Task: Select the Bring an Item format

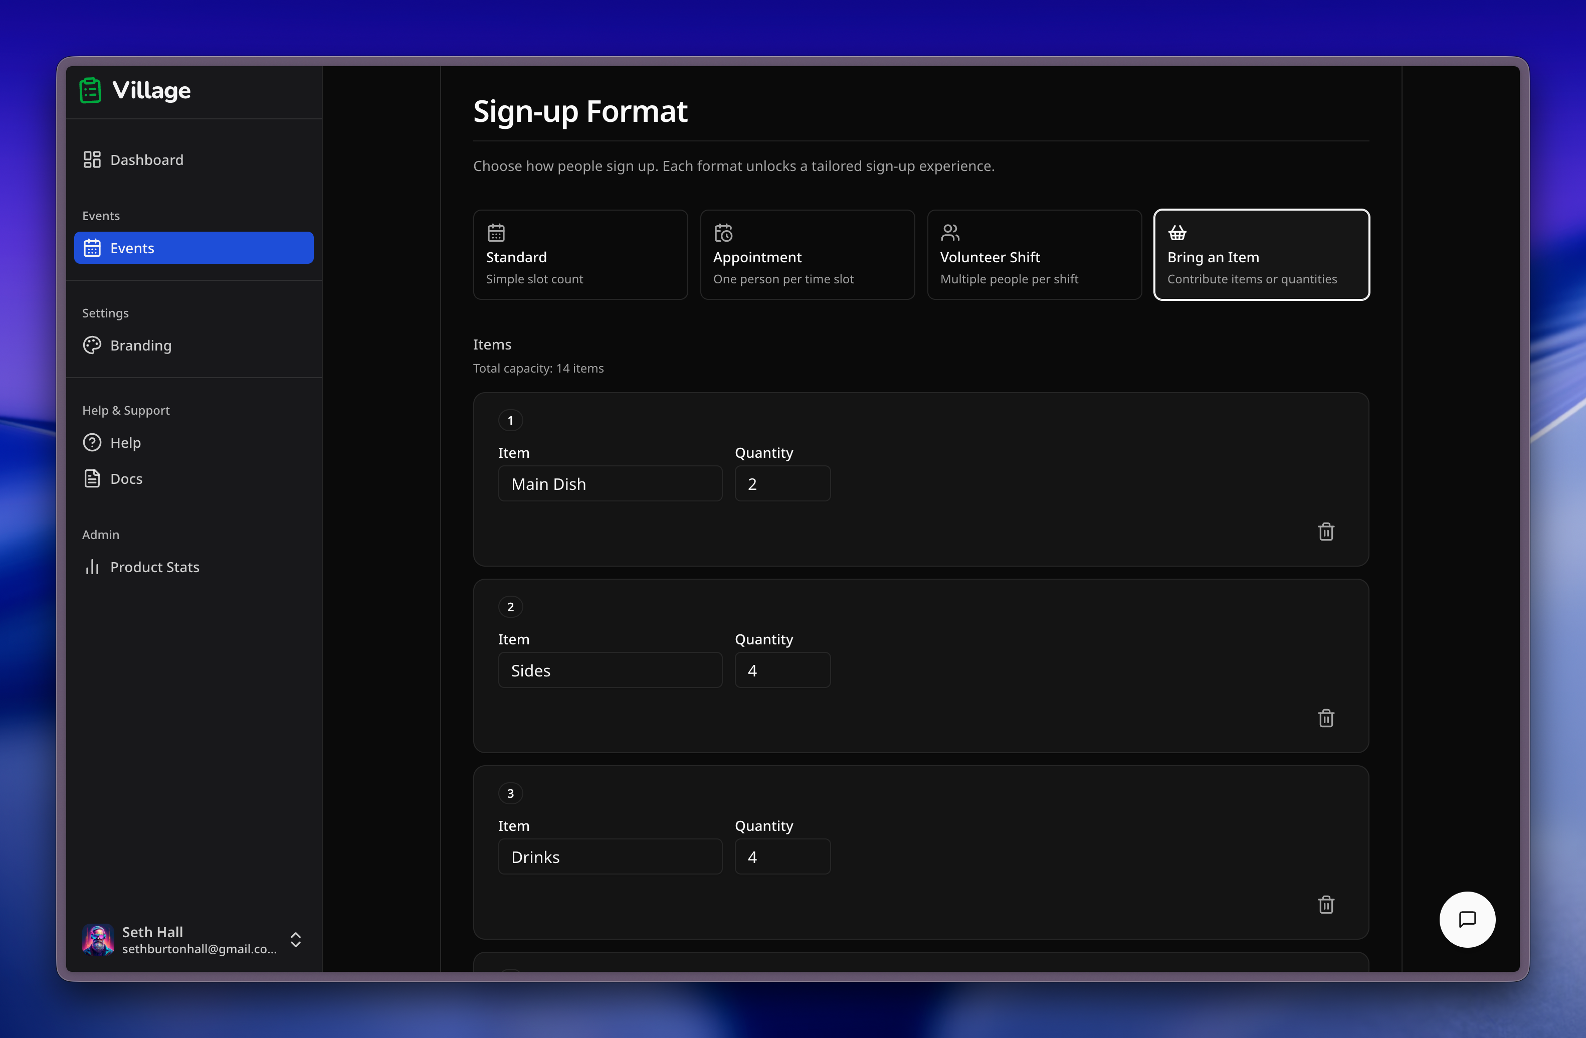Action: tap(1261, 255)
